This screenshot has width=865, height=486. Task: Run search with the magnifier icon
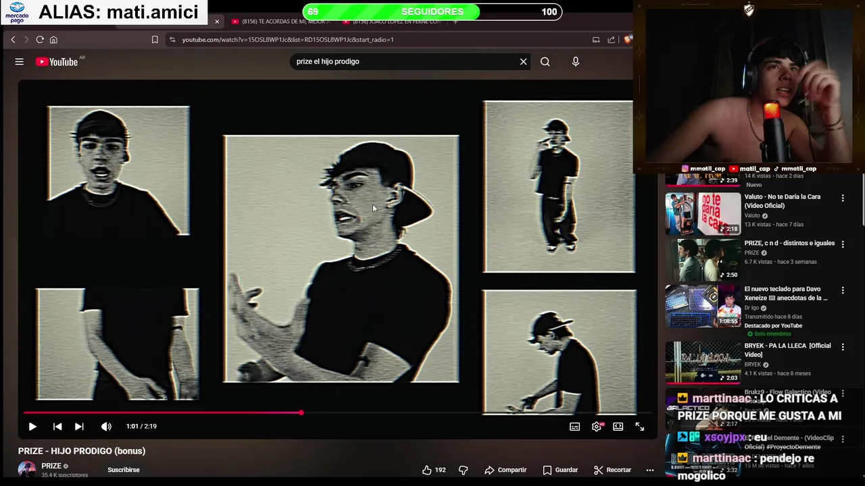[545, 61]
